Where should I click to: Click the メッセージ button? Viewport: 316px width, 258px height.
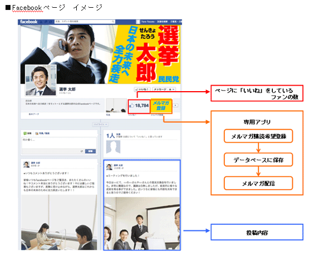click(160, 89)
